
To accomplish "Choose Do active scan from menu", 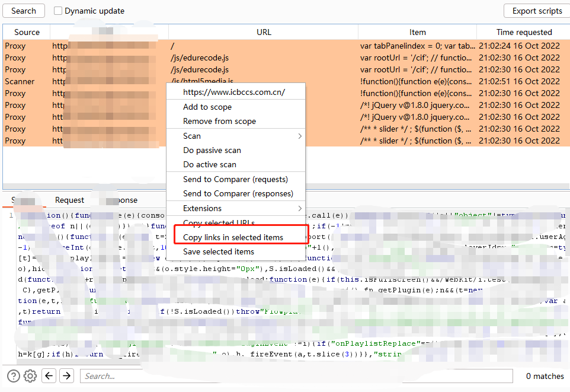I will [210, 164].
